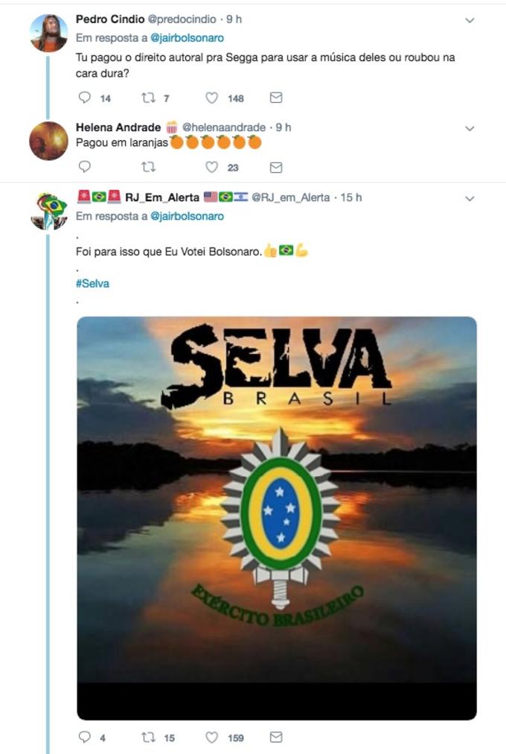Like Pedro Cindio's tweet
The height and width of the screenshot is (754, 506).
click(212, 98)
